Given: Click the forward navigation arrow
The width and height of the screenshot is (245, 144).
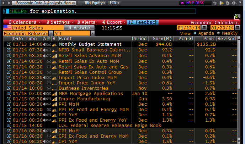Looking at the screenshot, I should 9,3.
